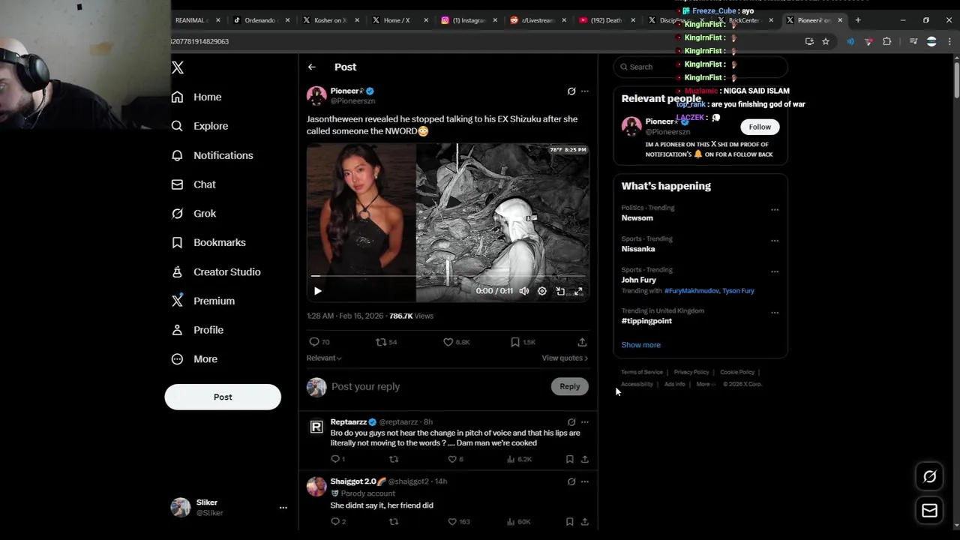Expand the Relevant replies sort dropdown

[324, 358]
